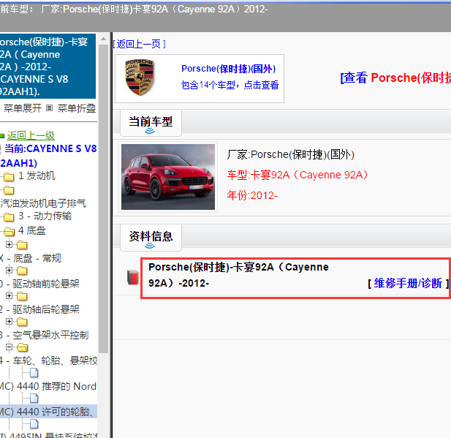Select 驱动轴前轮悬架 tree item

point(39,284)
